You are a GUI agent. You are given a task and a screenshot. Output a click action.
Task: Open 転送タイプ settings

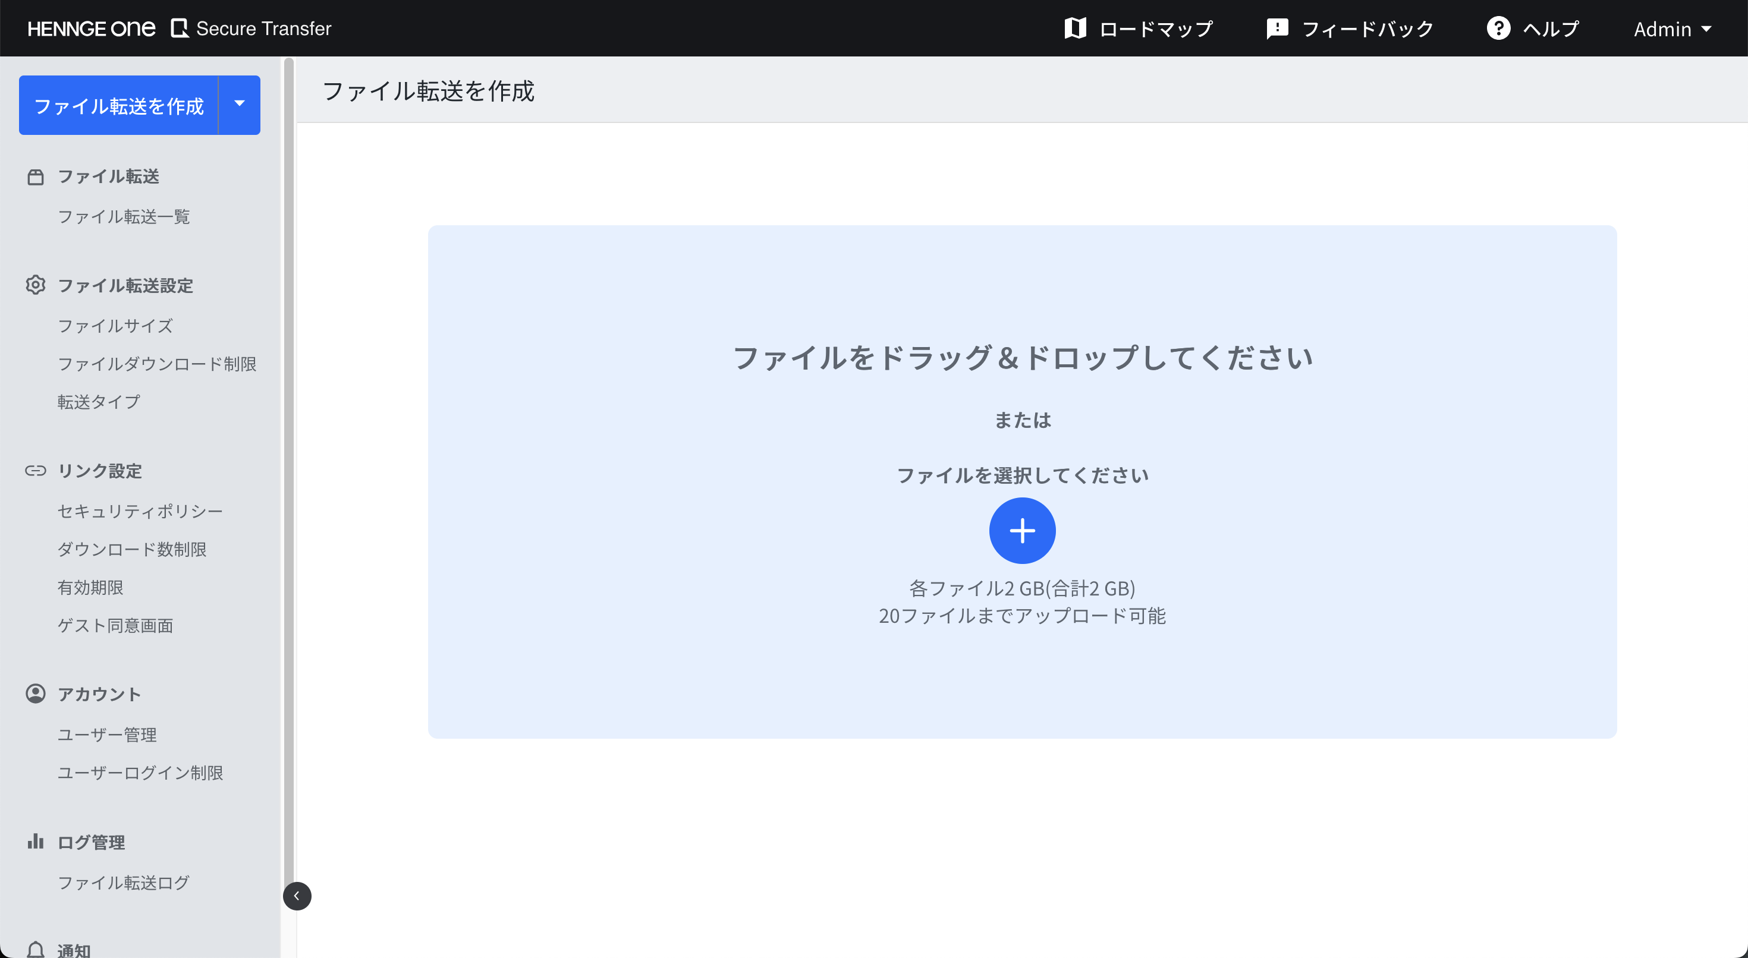[x=99, y=402]
